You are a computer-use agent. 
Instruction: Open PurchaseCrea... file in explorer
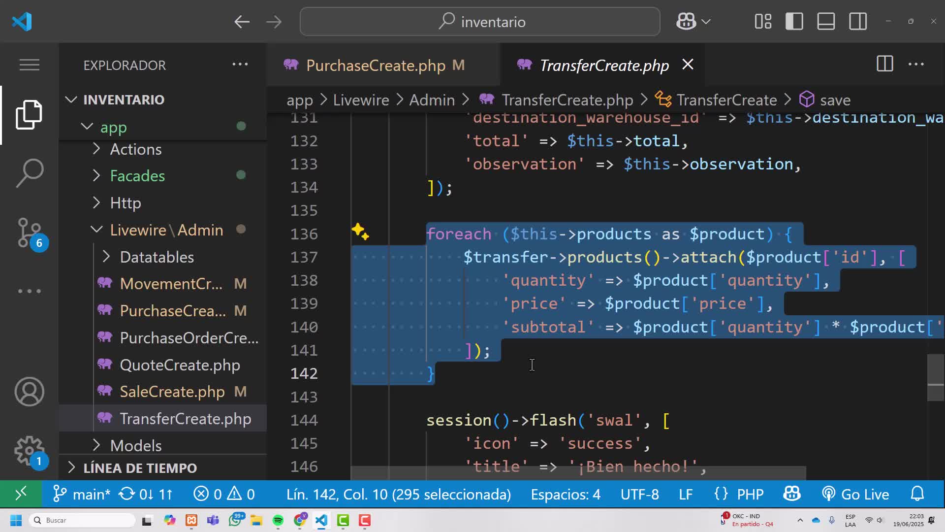[173, 311]
